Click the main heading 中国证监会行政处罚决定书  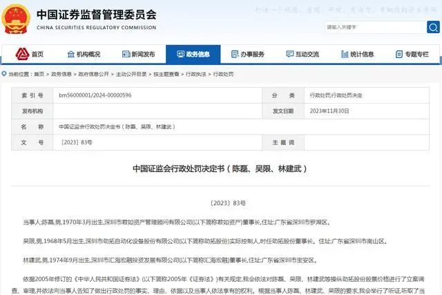tap(220, 169)
